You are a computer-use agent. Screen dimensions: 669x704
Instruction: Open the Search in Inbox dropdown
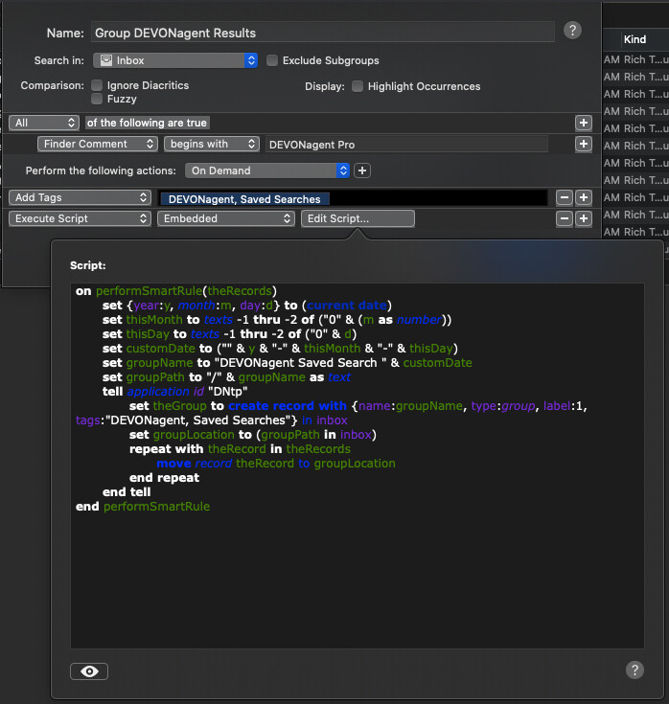point(175,60)
